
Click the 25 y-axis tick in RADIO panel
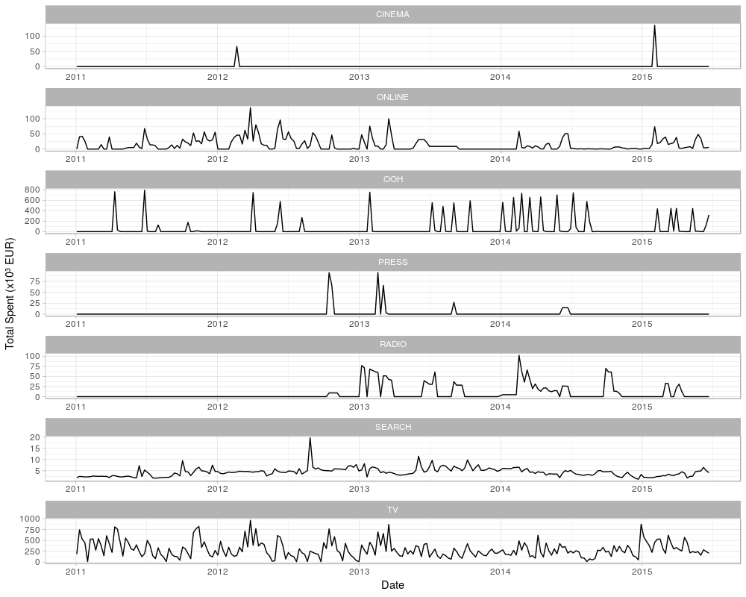point(36,387)
